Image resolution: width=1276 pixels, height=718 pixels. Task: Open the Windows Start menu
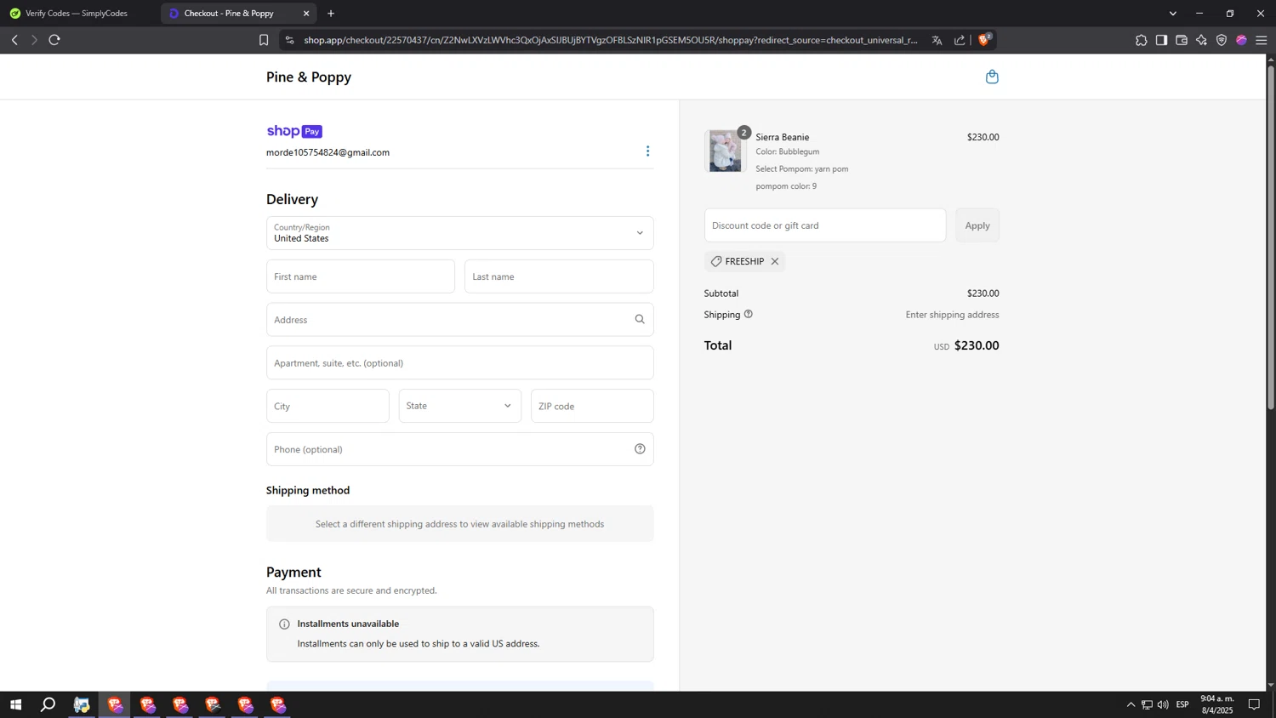pyautogui.click(x=15, y=704)
